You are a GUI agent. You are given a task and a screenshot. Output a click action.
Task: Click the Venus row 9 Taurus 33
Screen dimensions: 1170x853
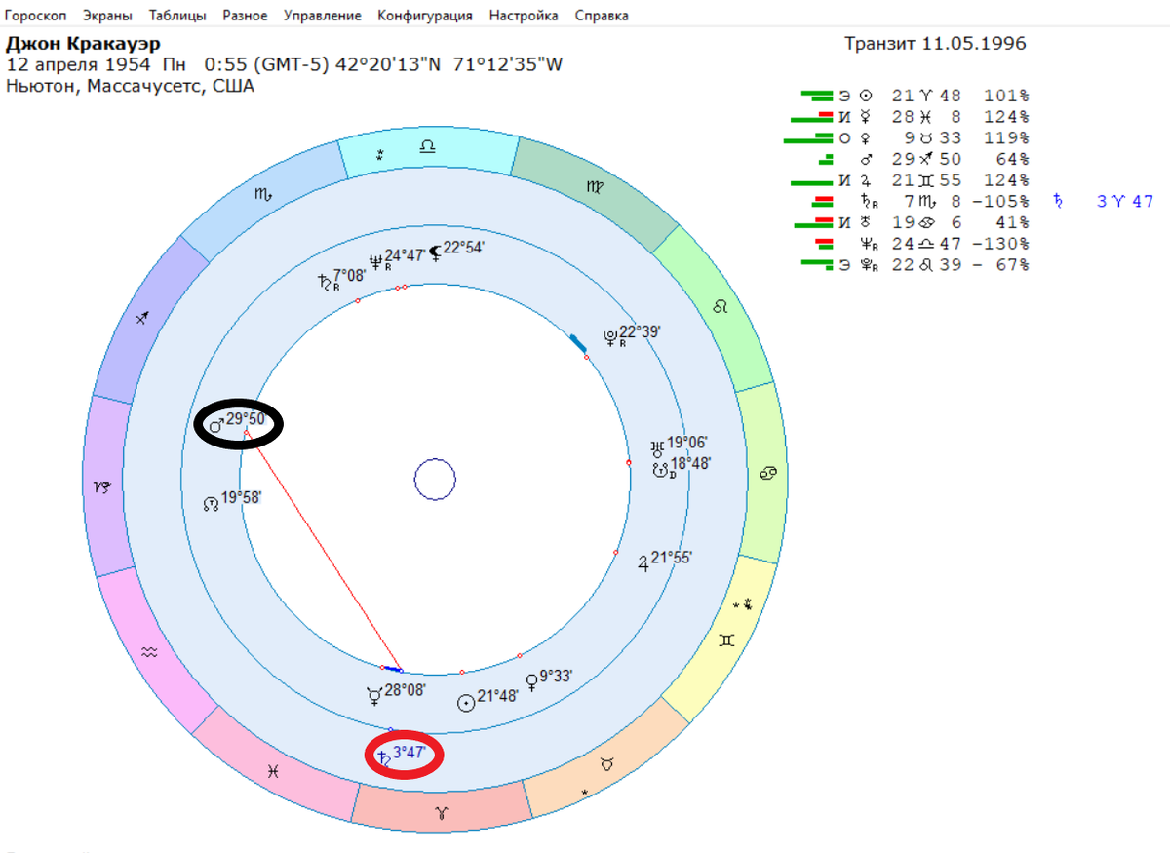click(907, 137)
